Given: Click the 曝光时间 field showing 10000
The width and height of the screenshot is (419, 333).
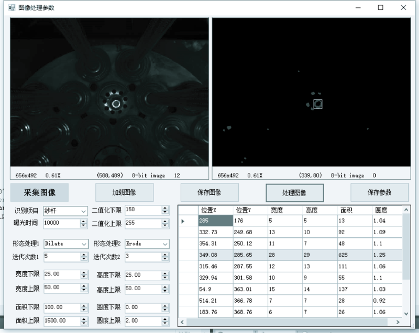Looking at the screenshot, I should [60, 223].
